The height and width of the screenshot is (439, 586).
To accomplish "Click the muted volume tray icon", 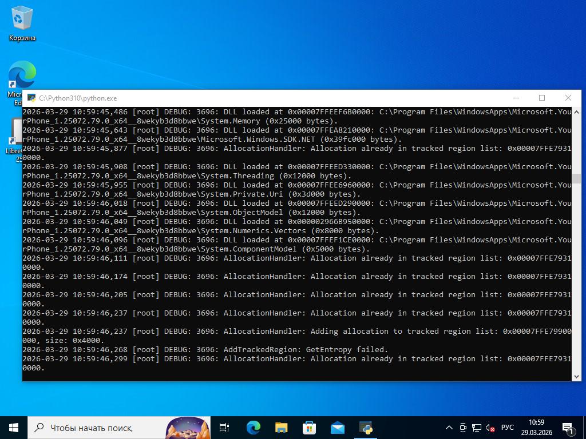I will tap(490, 428).
